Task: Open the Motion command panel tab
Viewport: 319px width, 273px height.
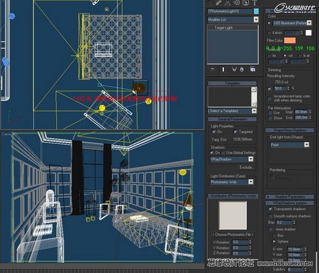Action: pos(237,3)
